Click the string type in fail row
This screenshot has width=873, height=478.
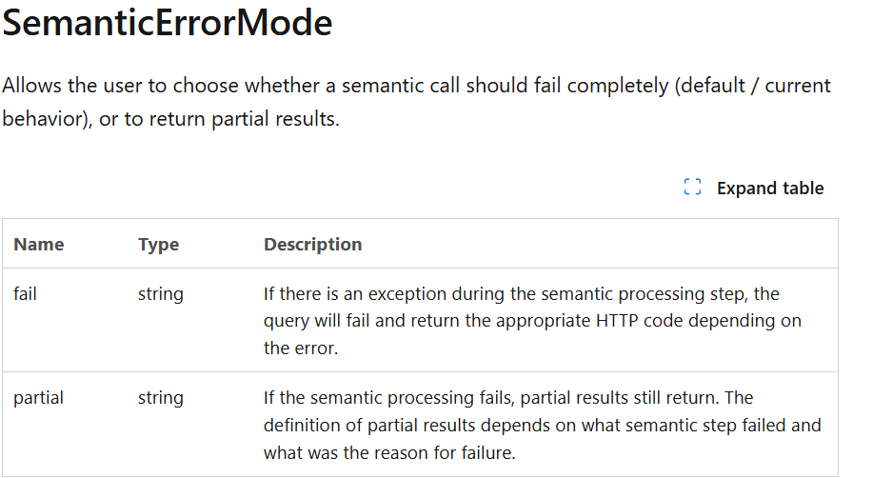tap(161, 294)
